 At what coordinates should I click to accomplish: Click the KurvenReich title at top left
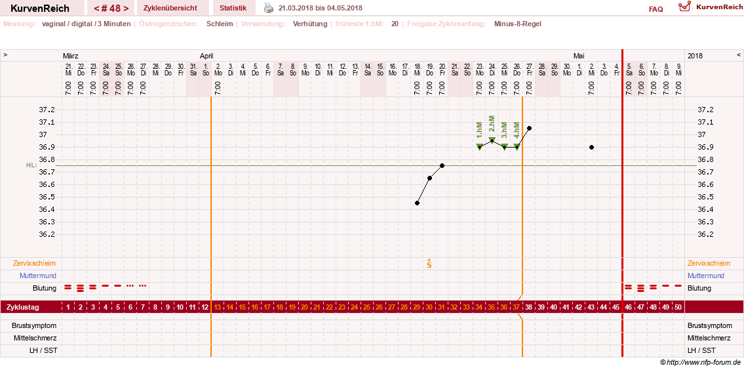tap(40, 9)
